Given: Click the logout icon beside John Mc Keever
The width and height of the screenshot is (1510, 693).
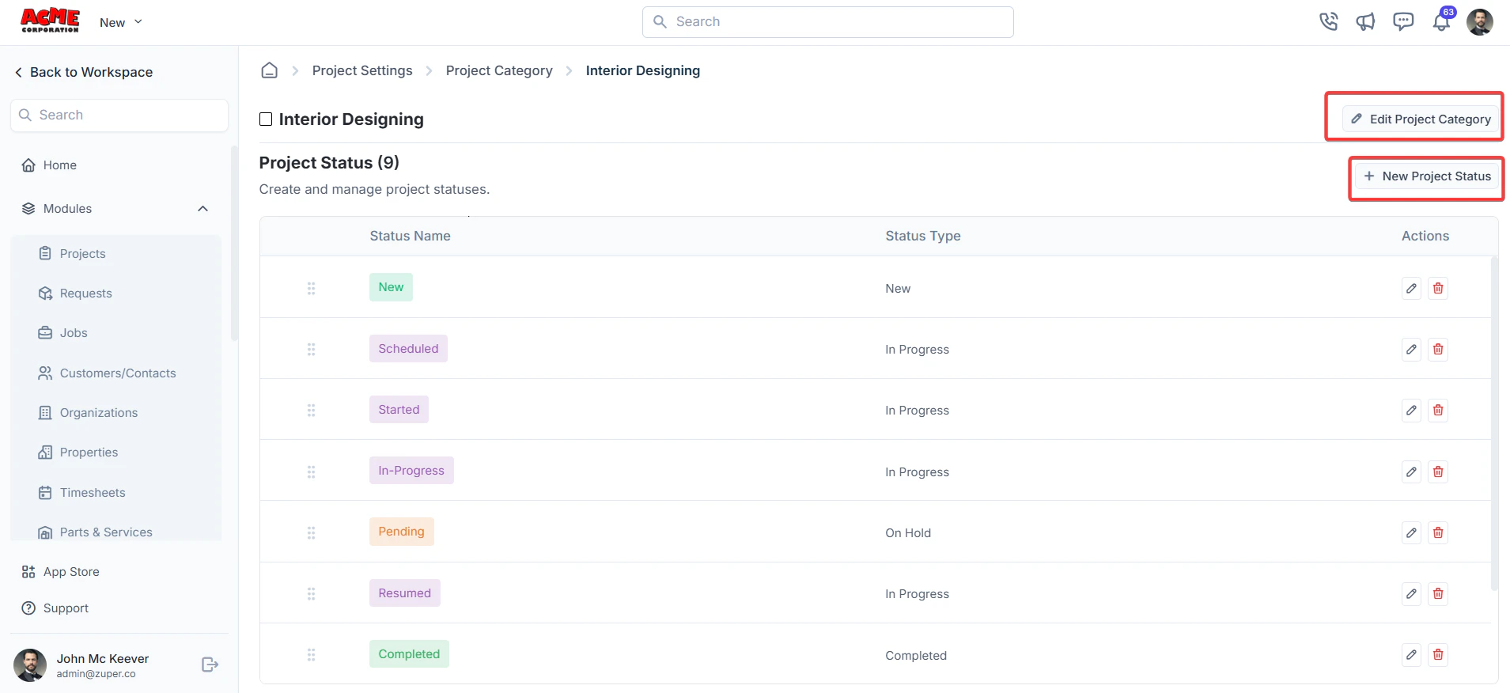Looking at the screenshot, I should (x=210, y=665).
